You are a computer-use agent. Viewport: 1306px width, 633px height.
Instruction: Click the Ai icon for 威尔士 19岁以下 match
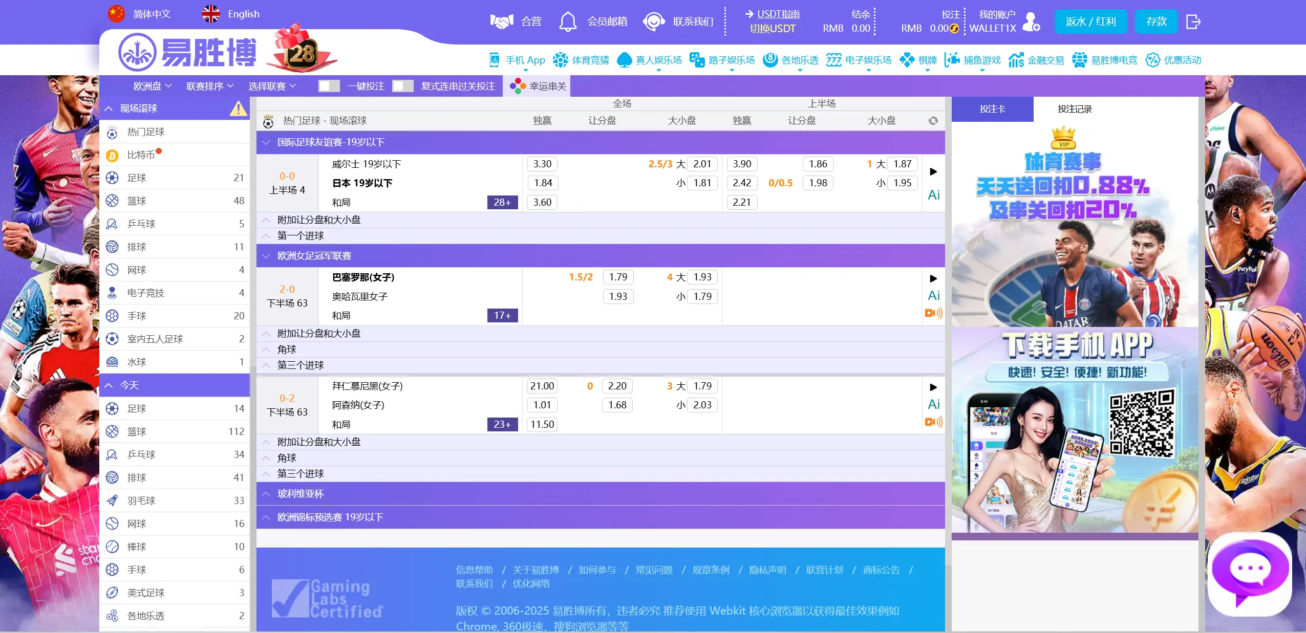933,195
